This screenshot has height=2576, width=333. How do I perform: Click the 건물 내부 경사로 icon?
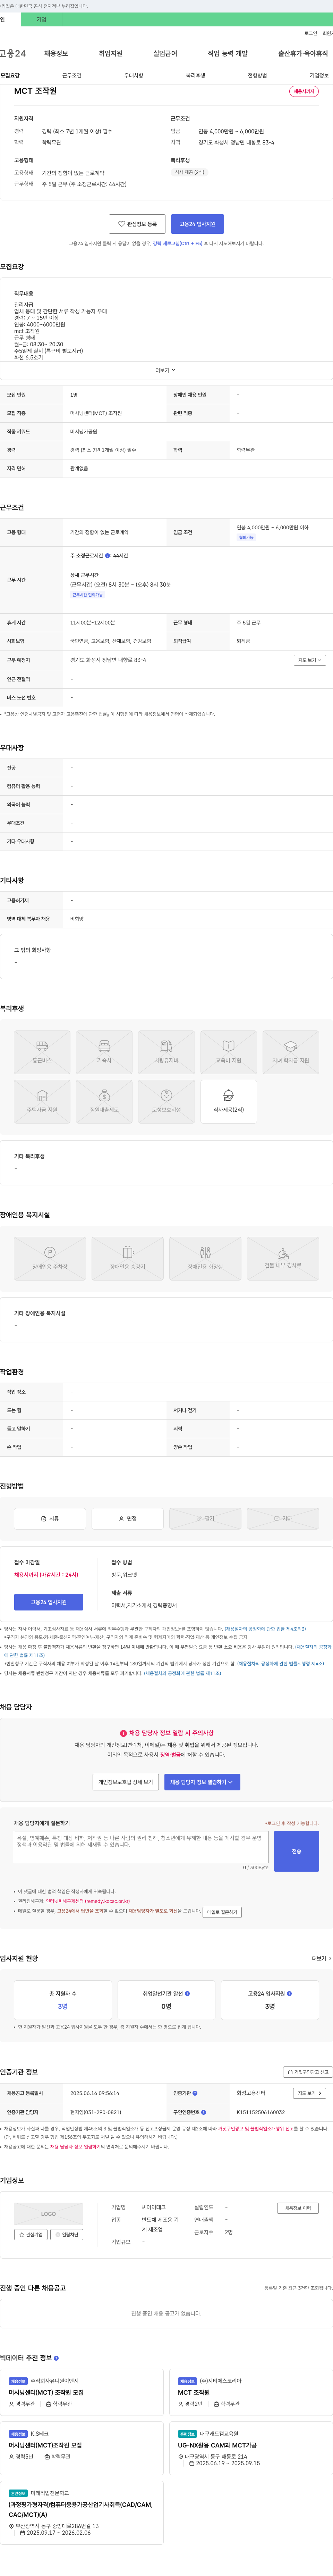283,1259
